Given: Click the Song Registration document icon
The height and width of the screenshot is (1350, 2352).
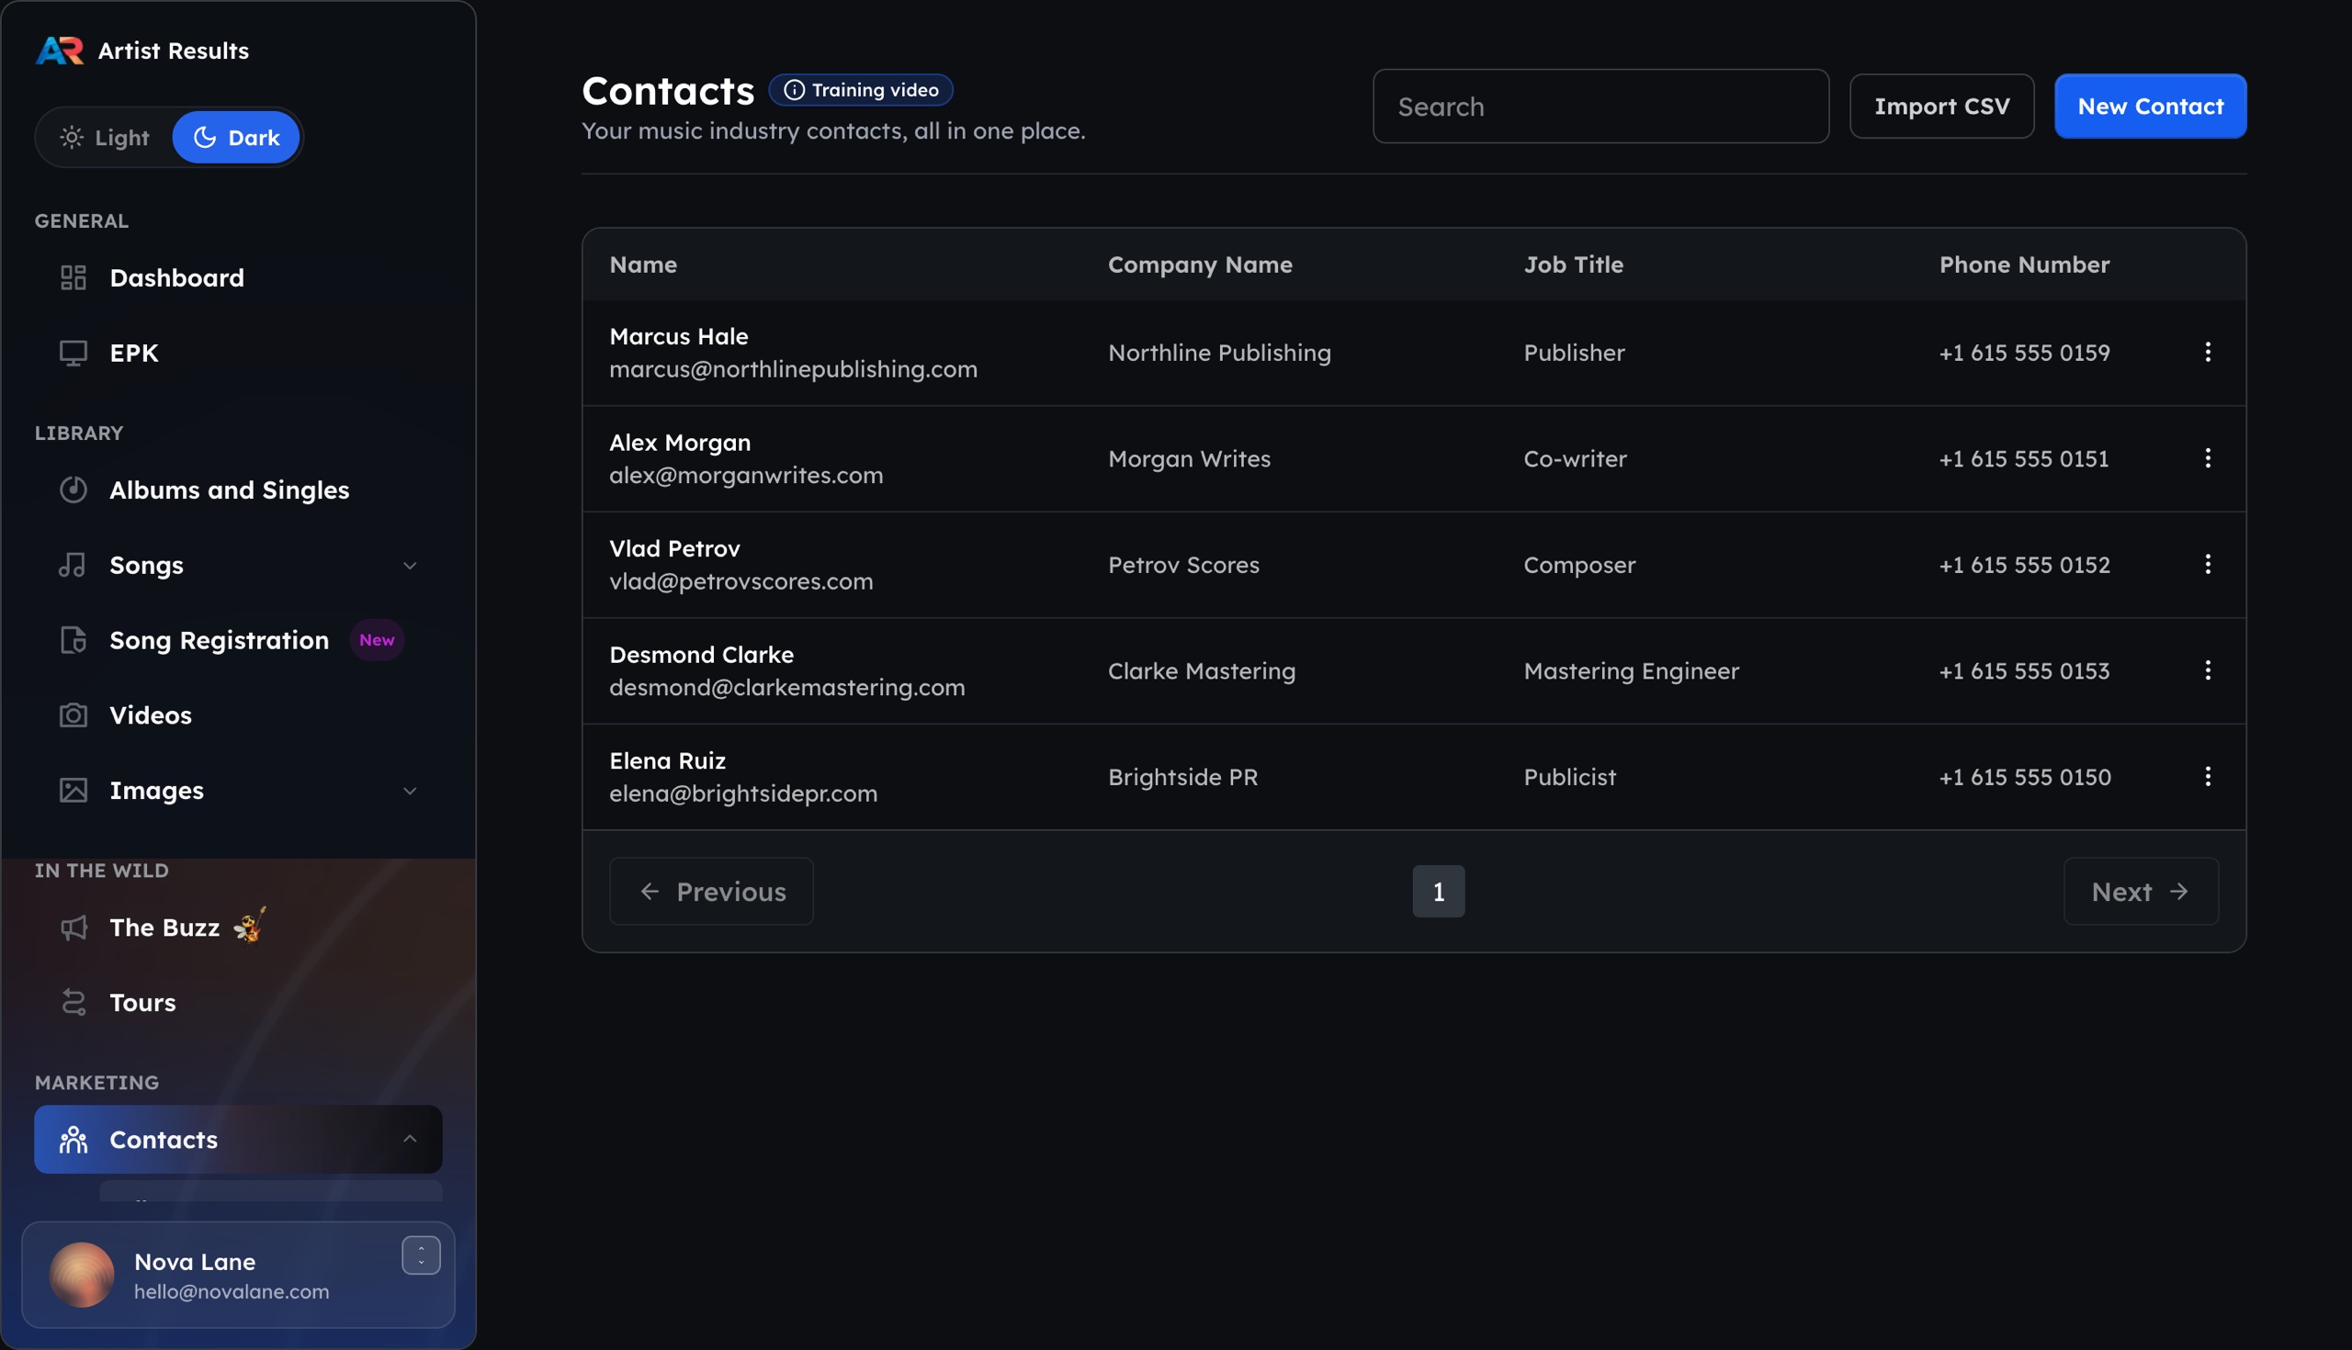Looking at the screenshot, I should tap(73, 640).
